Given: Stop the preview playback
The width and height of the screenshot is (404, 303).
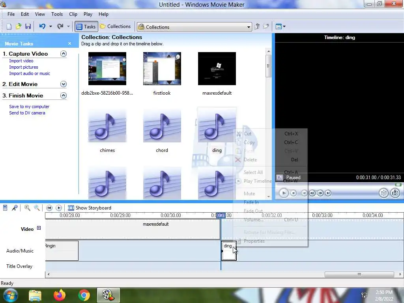Looking at the screenshot, I should [x=294, y=193].
